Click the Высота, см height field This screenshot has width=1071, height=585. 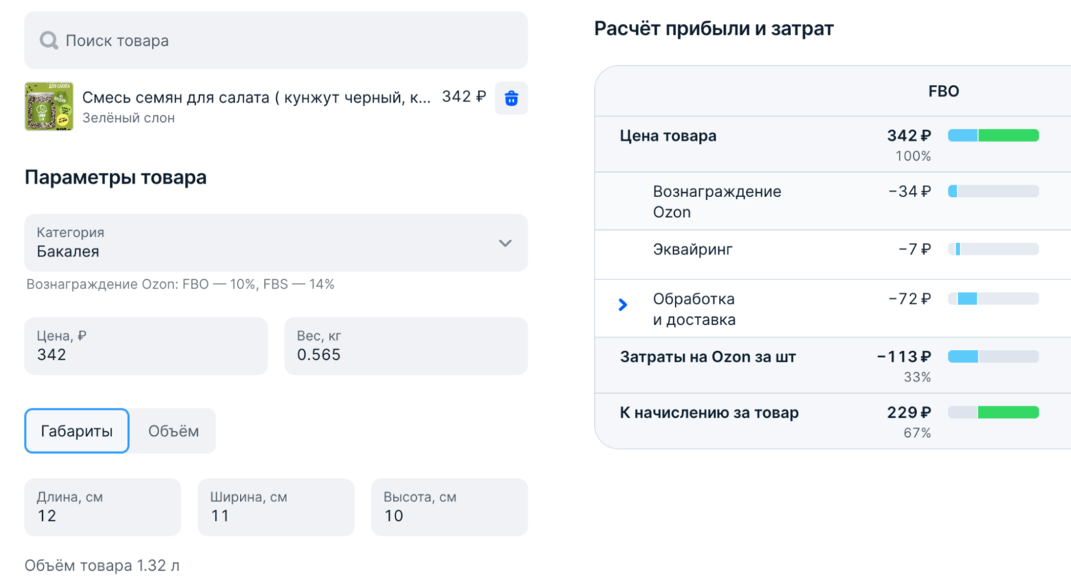click(x=449, y=507)
